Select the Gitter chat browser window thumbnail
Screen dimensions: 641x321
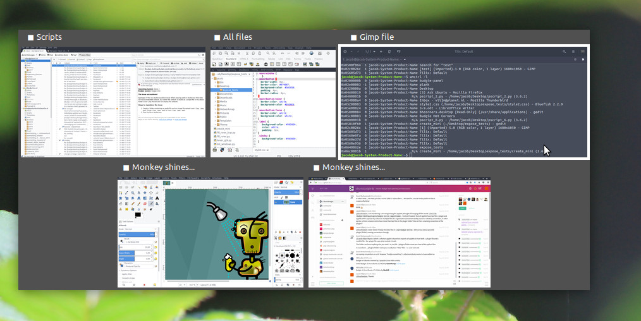pos(400,233)
